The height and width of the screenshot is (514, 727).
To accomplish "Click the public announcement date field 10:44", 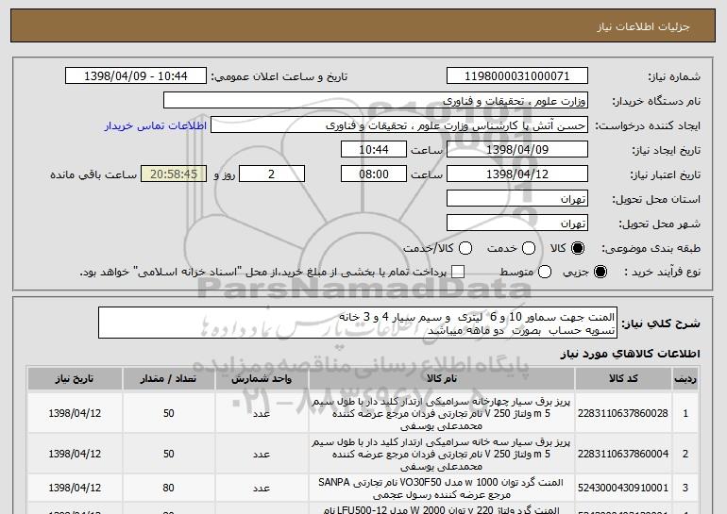I will 136,76.
